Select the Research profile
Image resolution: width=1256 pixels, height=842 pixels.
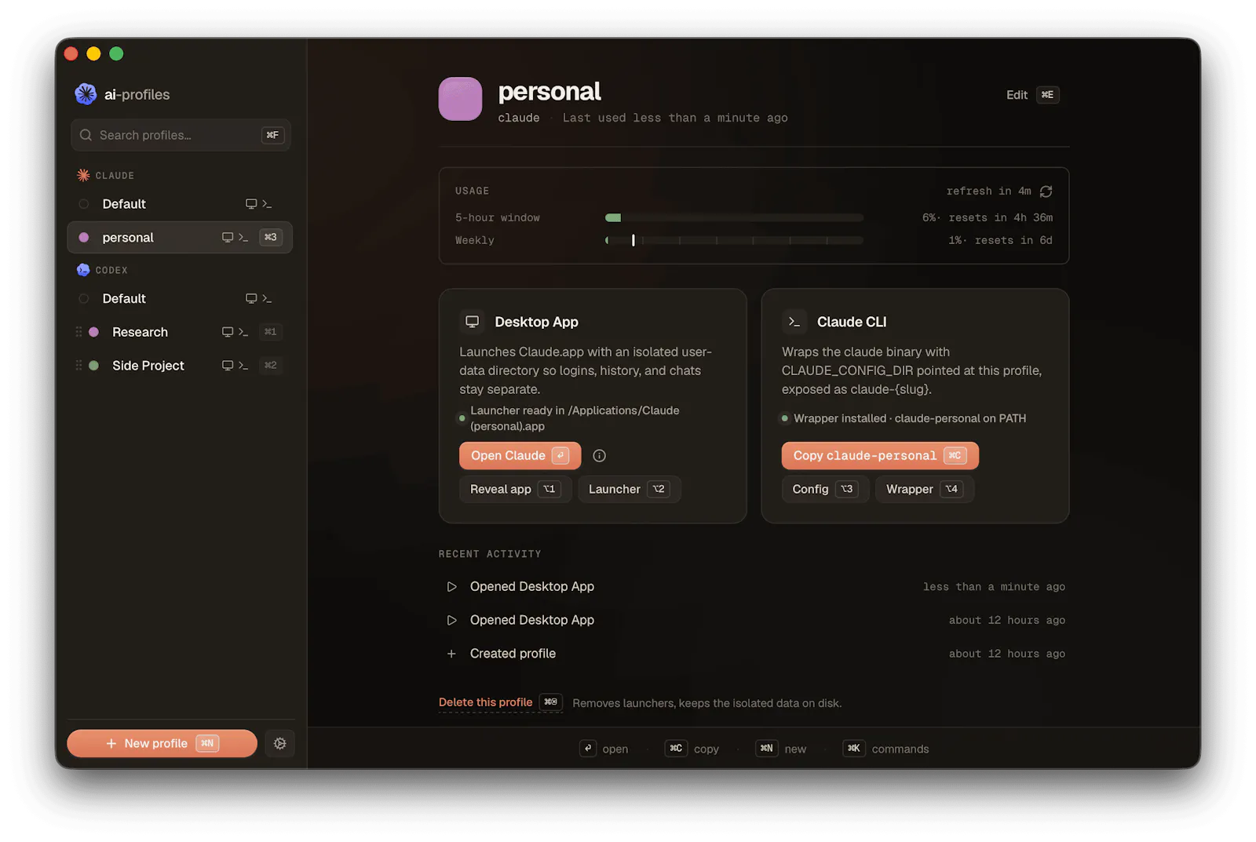click(x=180, y=332)
